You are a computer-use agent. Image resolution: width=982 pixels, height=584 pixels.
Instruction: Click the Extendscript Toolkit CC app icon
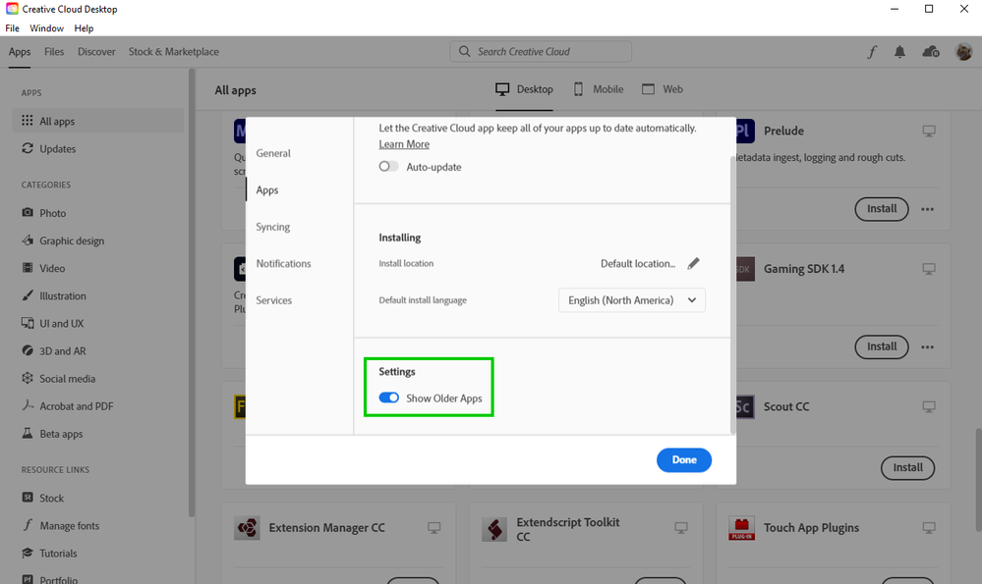494,529
